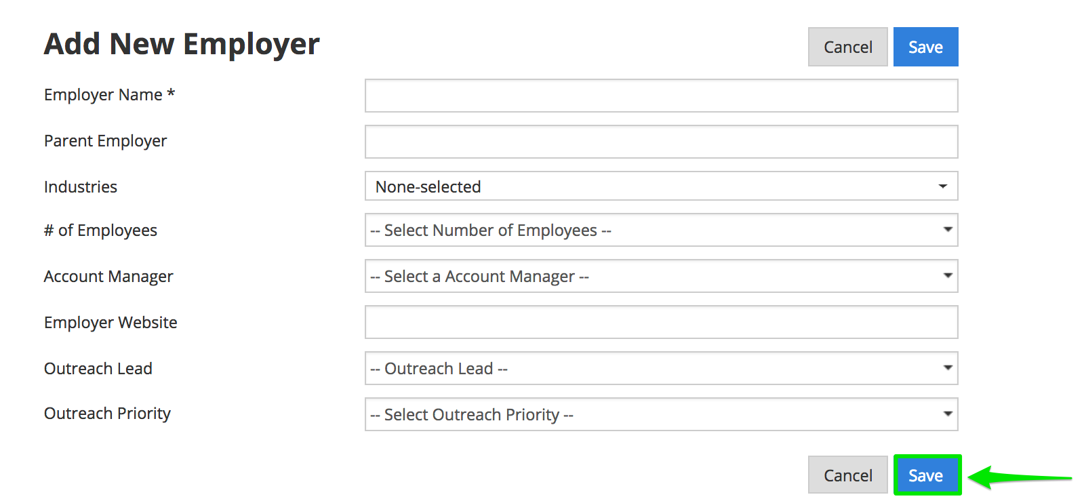Click the 'Industries' field label
The image size is (1084, 499).
81,187
